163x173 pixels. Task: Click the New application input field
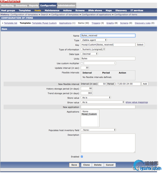(108, 107)
